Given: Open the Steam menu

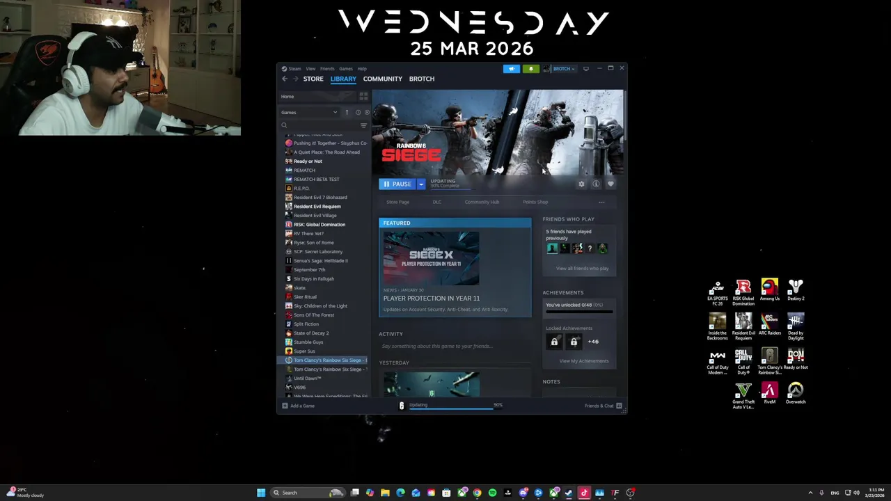Looking at the screenshot, I should (x=291, y=69).
